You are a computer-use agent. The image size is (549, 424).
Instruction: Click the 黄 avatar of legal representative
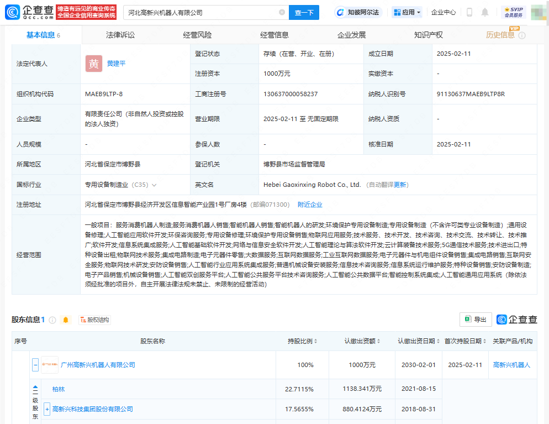[94, 64]
